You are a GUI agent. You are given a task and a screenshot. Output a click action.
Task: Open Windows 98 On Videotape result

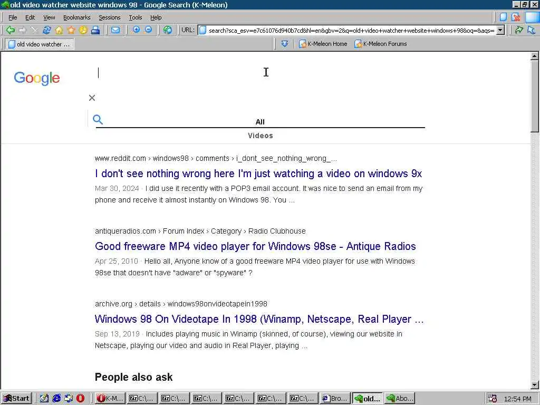coord(259,319)
